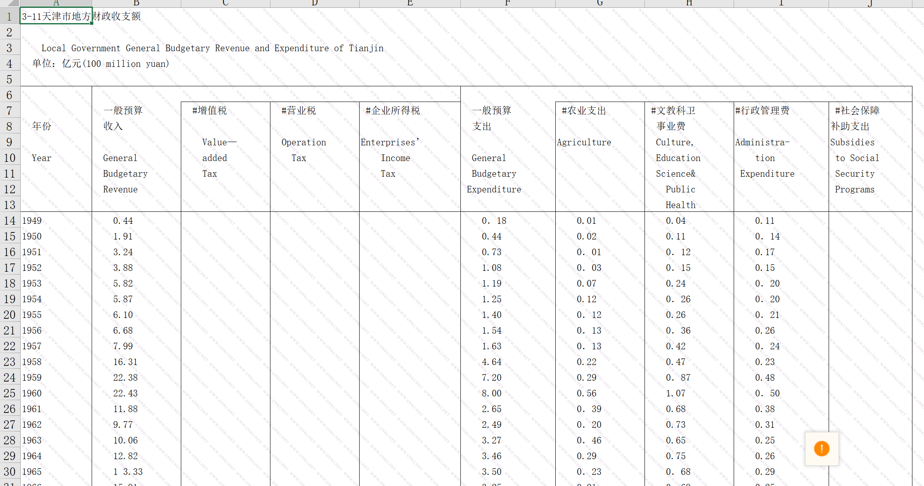
Task: Select row 3 header
Action: pyautogui.click(x=9, y=48)
